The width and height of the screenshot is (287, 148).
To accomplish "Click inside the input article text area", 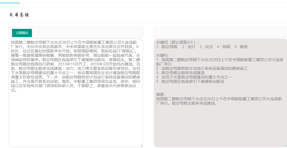I will click(x=76, y=93).
